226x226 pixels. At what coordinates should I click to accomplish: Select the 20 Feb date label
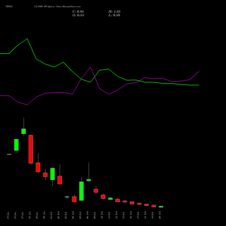160,215
